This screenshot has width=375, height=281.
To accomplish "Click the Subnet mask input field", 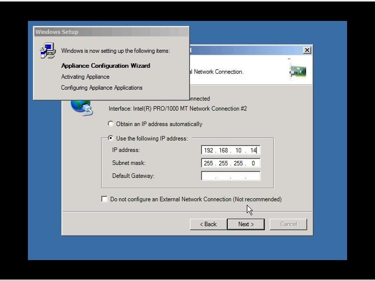I will point(230,163).
